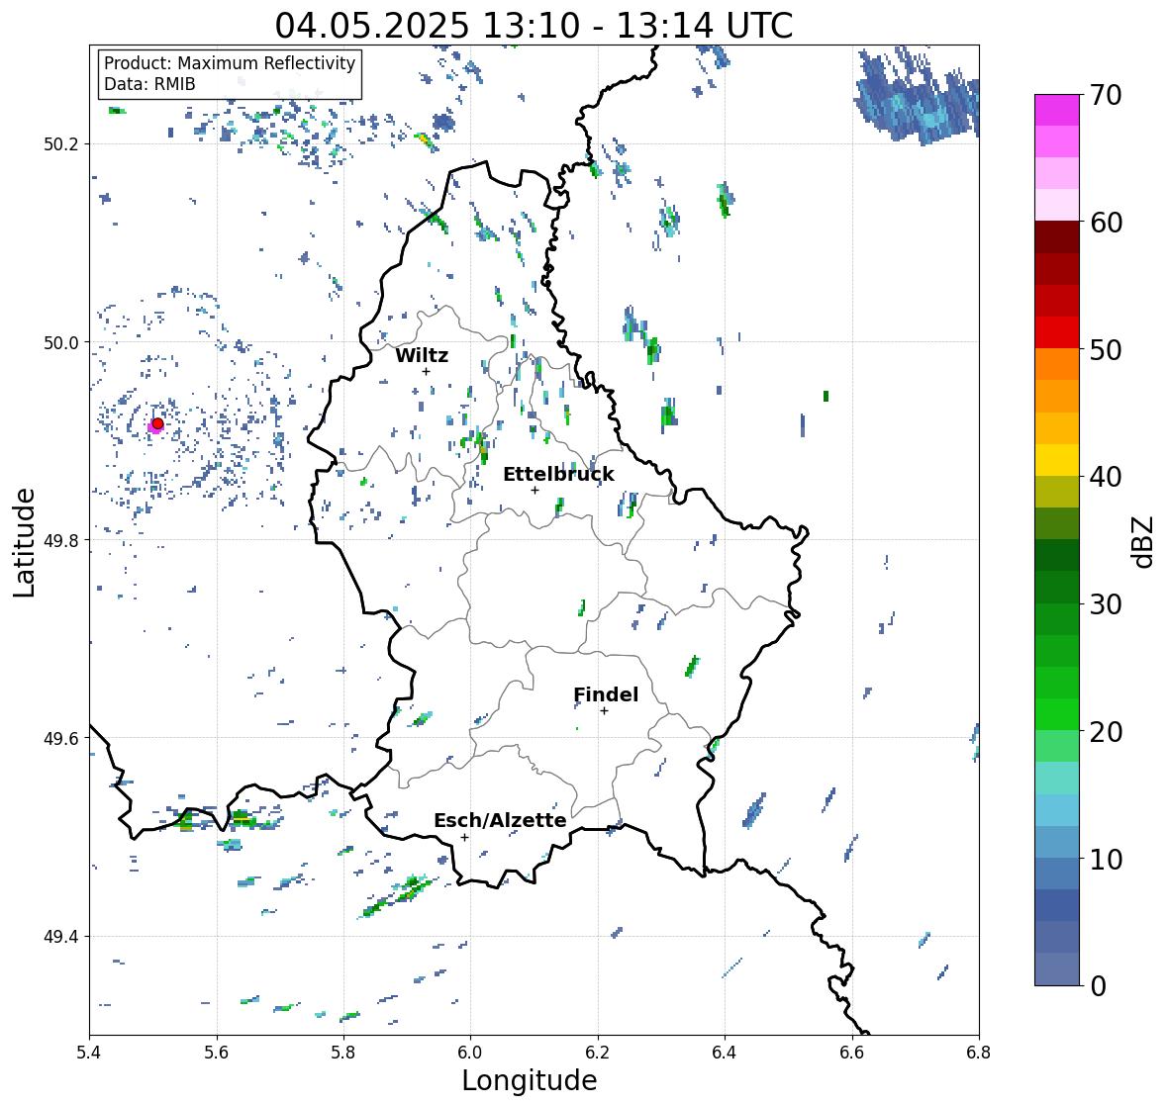The image size is (1167, 1105).
Task: Click the red dot marker near longitude 5.5
Action: pos(157,423)
